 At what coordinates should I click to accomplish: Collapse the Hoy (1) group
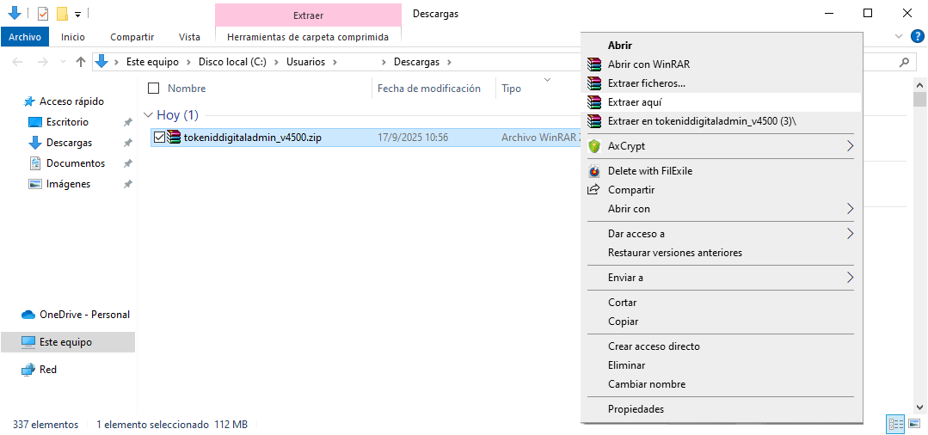tap(149, 115)
